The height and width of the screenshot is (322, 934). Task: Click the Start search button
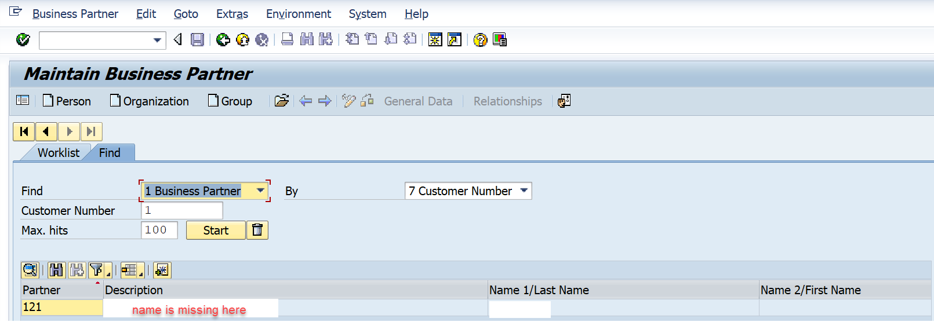pyautogui.click(x=216, y=230)
